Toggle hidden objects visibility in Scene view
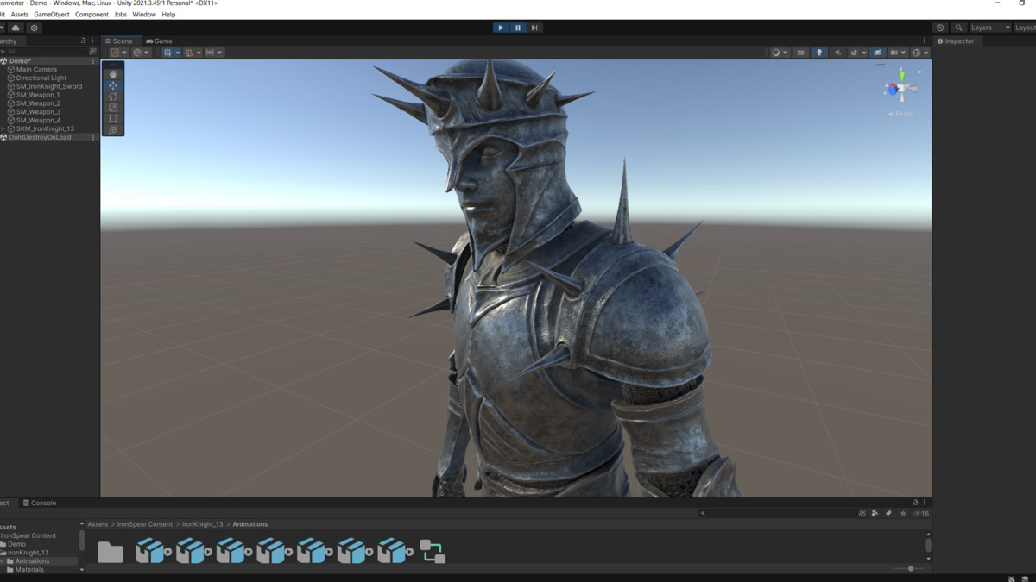This screenshot has height=582, width=1036. point(878,53)
